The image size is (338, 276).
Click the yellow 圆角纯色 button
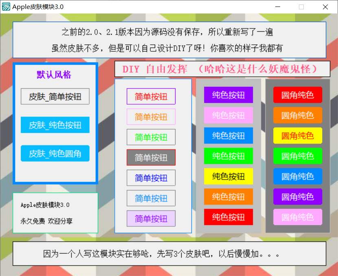(298, 136)
